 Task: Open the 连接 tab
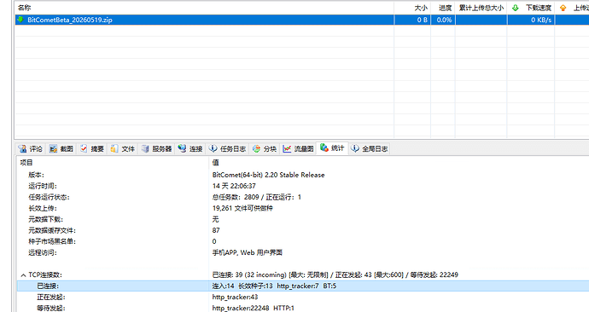click(x=190, y=149)
